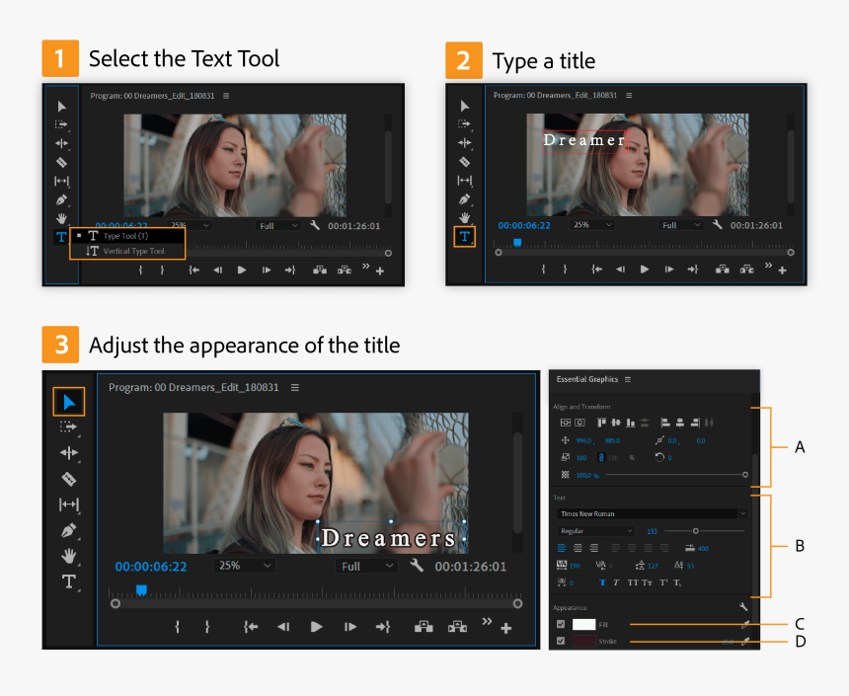Expand more transport buttons chevron in step 3

coord(487,621)
